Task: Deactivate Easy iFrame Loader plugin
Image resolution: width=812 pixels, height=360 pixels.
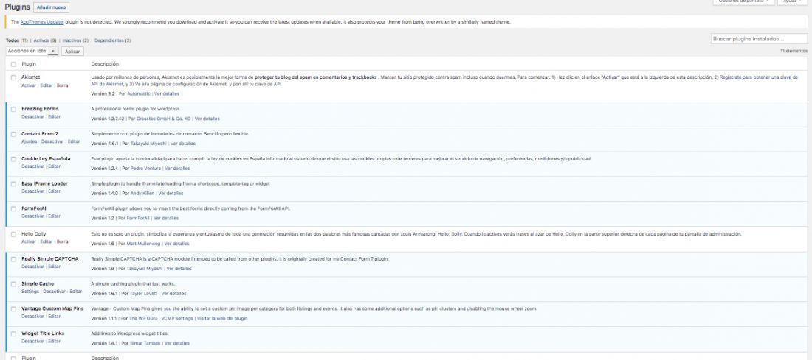Action: tap(33, 191)
